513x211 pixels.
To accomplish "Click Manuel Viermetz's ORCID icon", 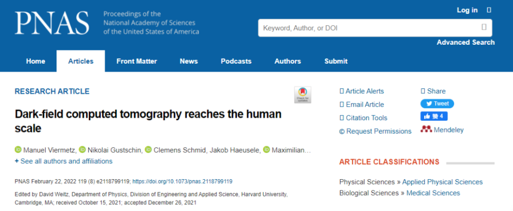I will [x=18, y=150].
